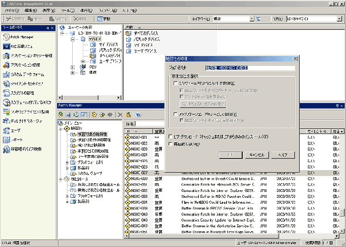Enable the 'repair as scheduled task' checkbox
The height and width of the screenshot is (247, 346).
coord(175,83)
